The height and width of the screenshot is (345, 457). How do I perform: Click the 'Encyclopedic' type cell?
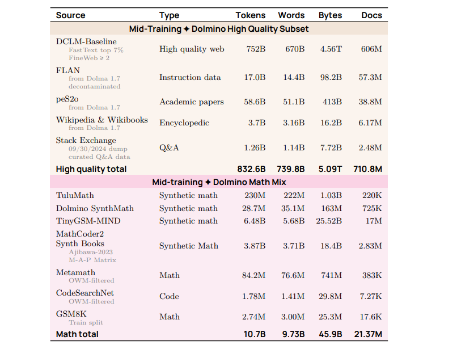(x=184, y=123)
